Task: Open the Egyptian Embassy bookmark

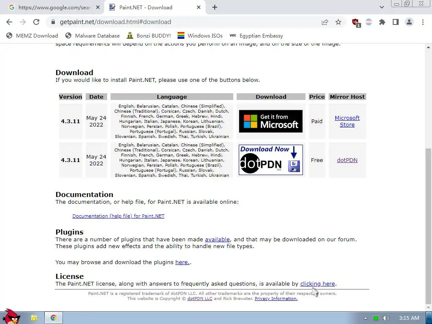Action: coord(256,36)
